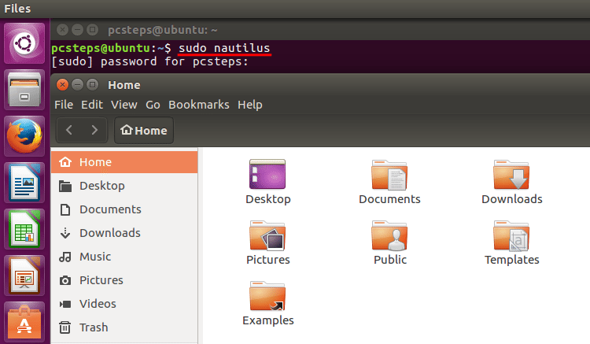590x344 pixels.
Task: Click the 'sudo nautilus' command in terminal
Action: (224, 48)
